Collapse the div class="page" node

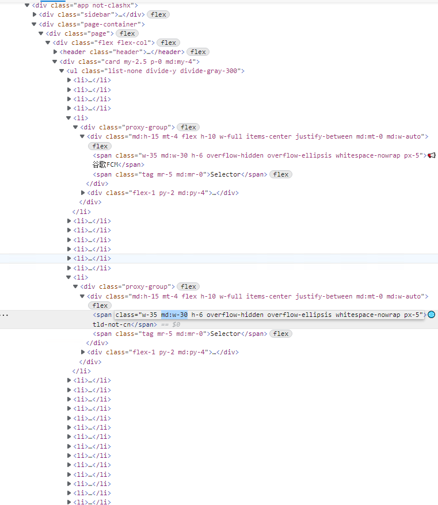click(41, 33)
